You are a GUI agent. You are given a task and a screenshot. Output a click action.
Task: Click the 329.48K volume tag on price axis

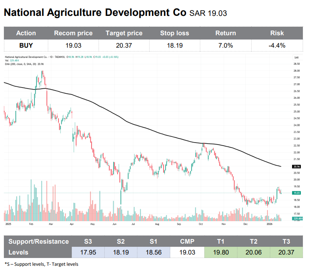click(x=297, y=219)
